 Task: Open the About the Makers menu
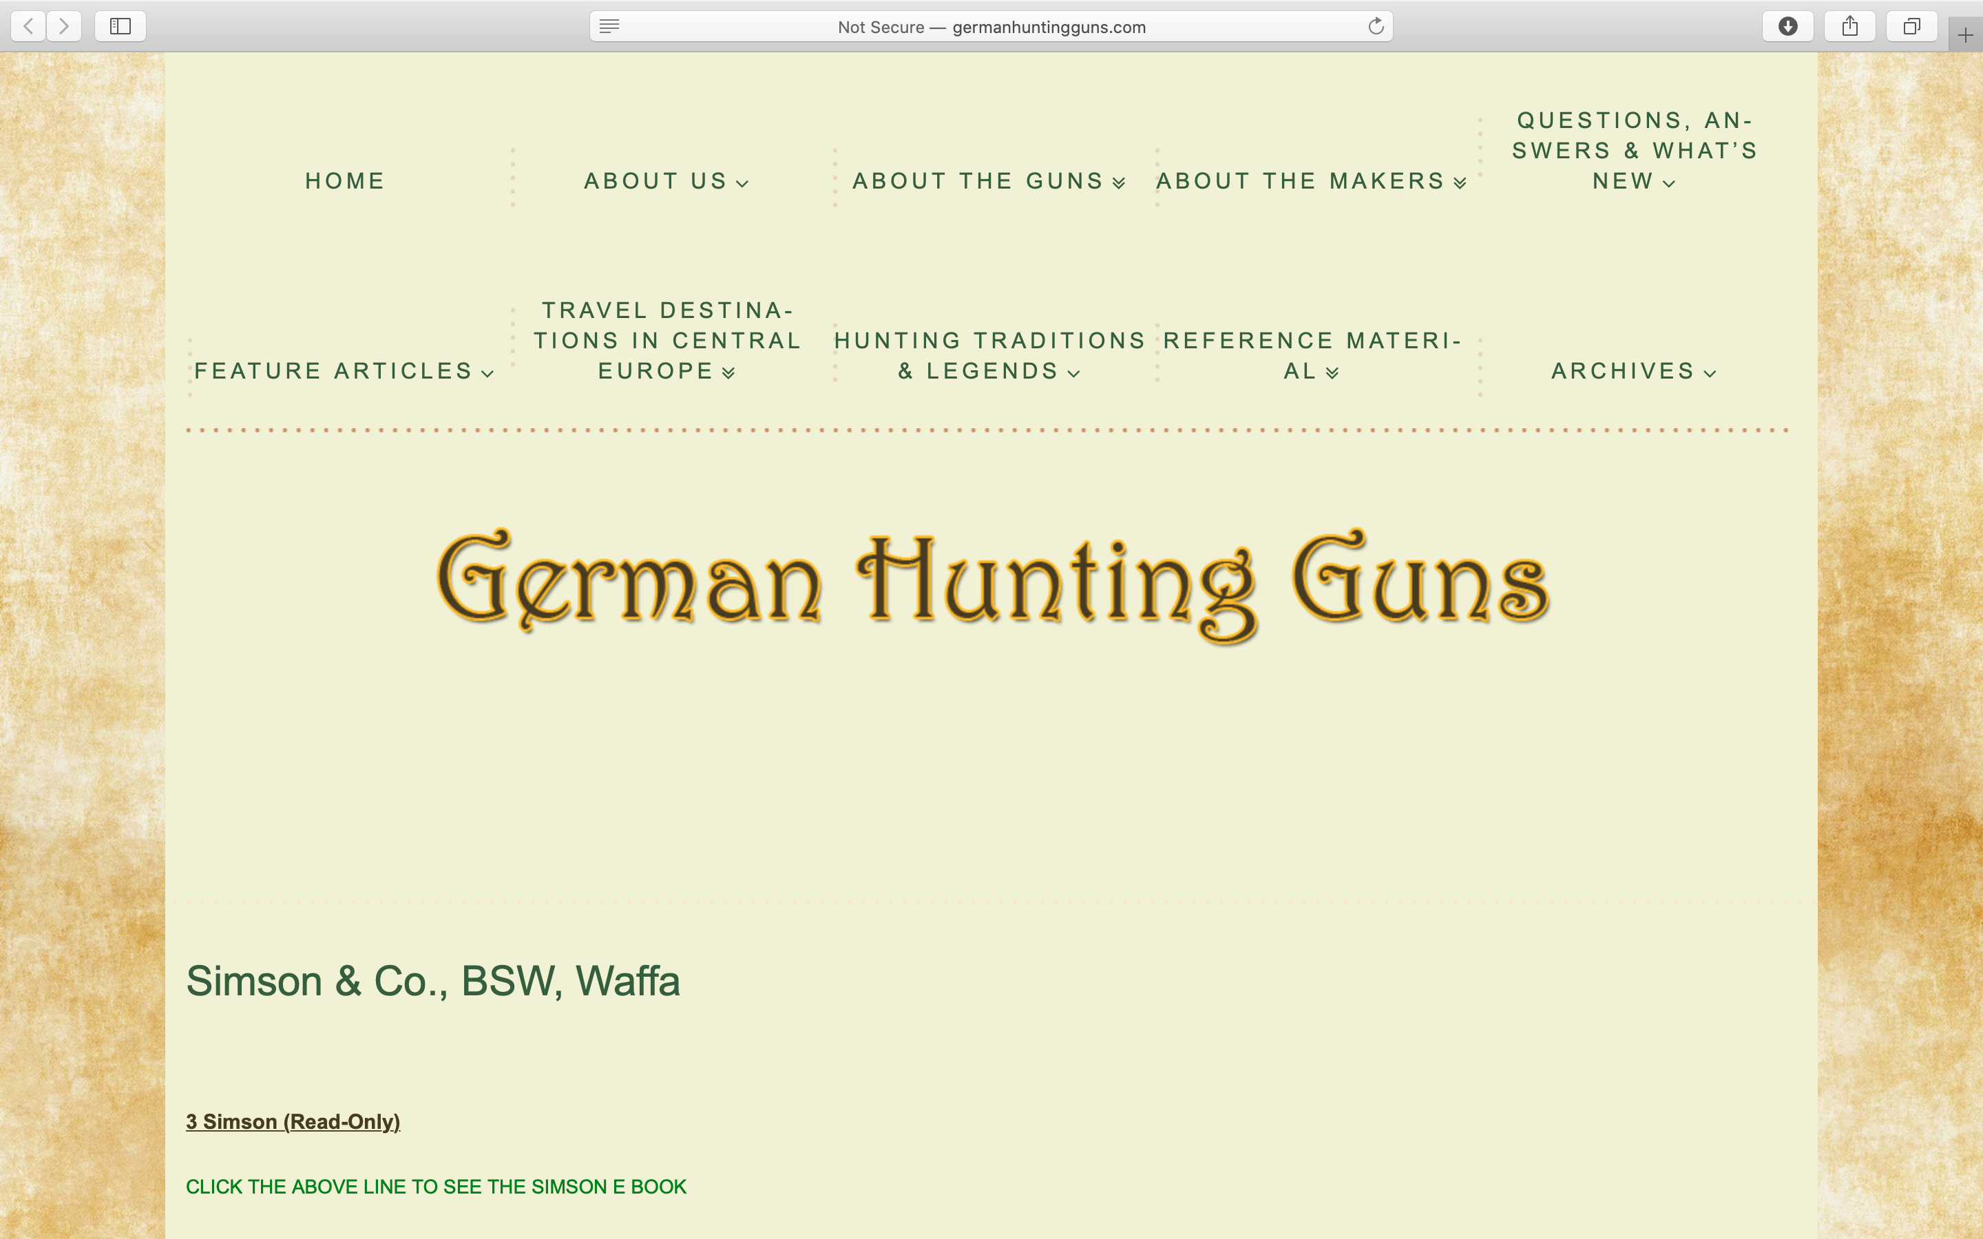click(x=1311, y=181)
